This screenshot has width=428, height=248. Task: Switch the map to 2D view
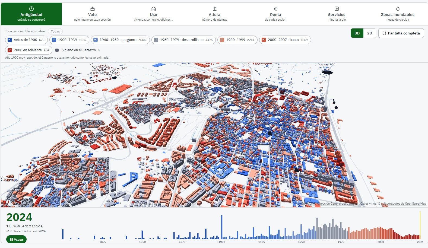tap(369, 33)
